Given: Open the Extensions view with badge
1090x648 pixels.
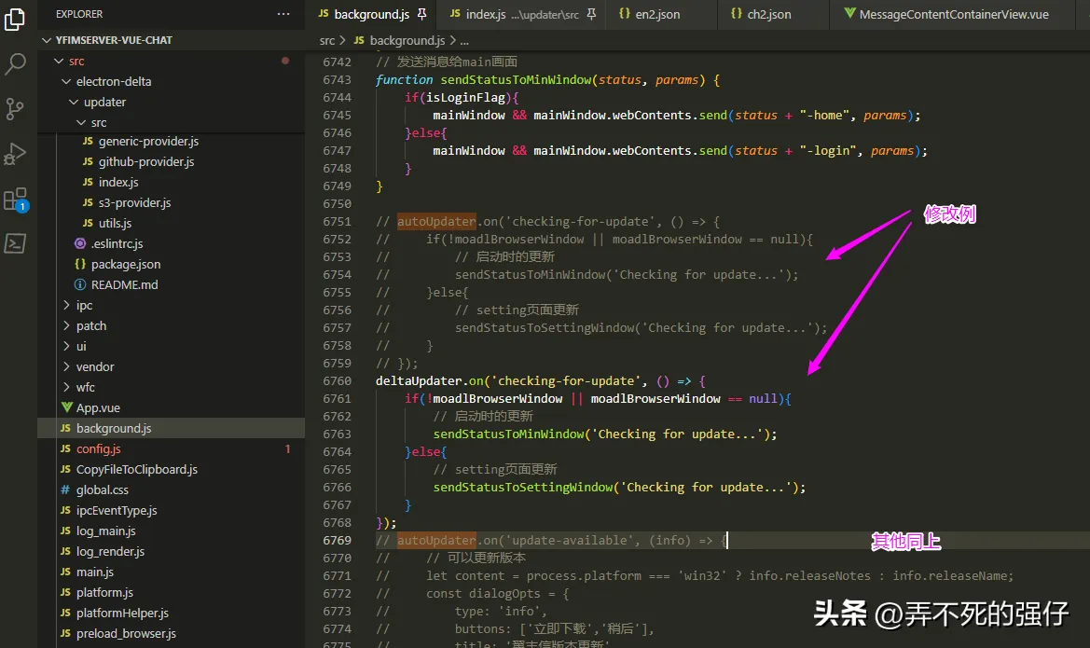Looking at the screenshot, I should tap(15, 200).
